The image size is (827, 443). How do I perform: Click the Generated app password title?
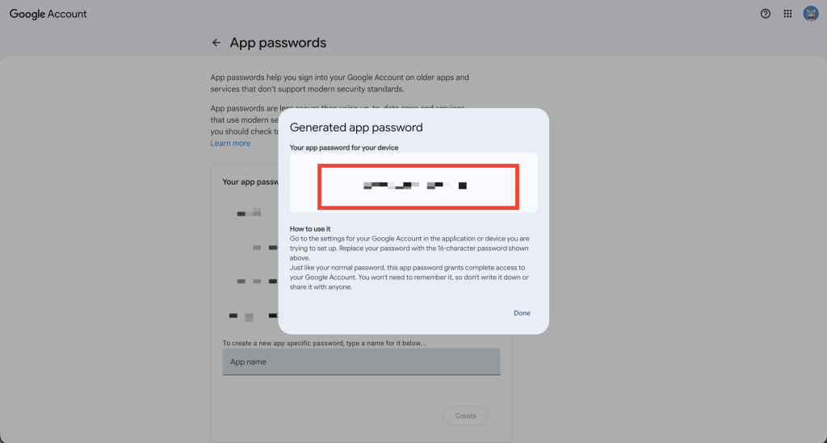(356, 127)
